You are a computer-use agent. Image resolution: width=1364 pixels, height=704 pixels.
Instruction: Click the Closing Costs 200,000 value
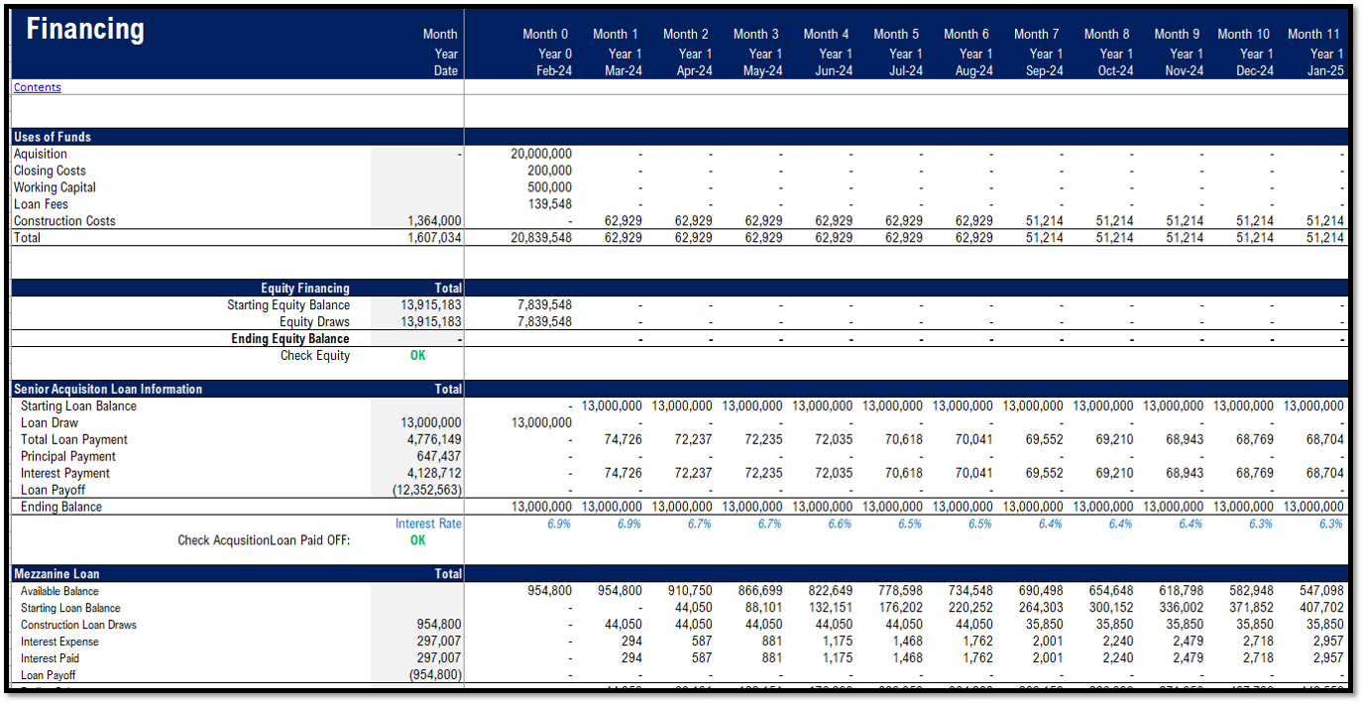click(x=548, y=171)
